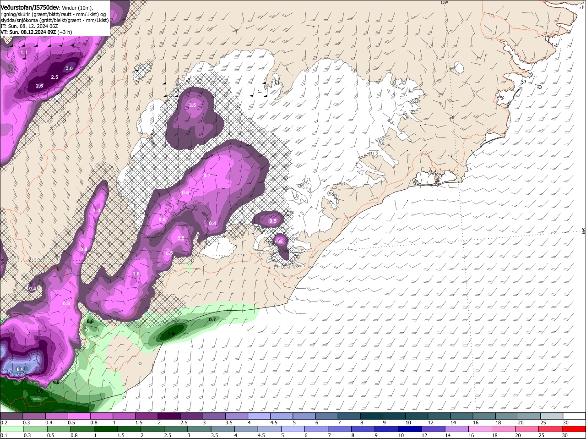Click rain-legend label '25'
Screen dimensions: 586x439
point(542,435)
